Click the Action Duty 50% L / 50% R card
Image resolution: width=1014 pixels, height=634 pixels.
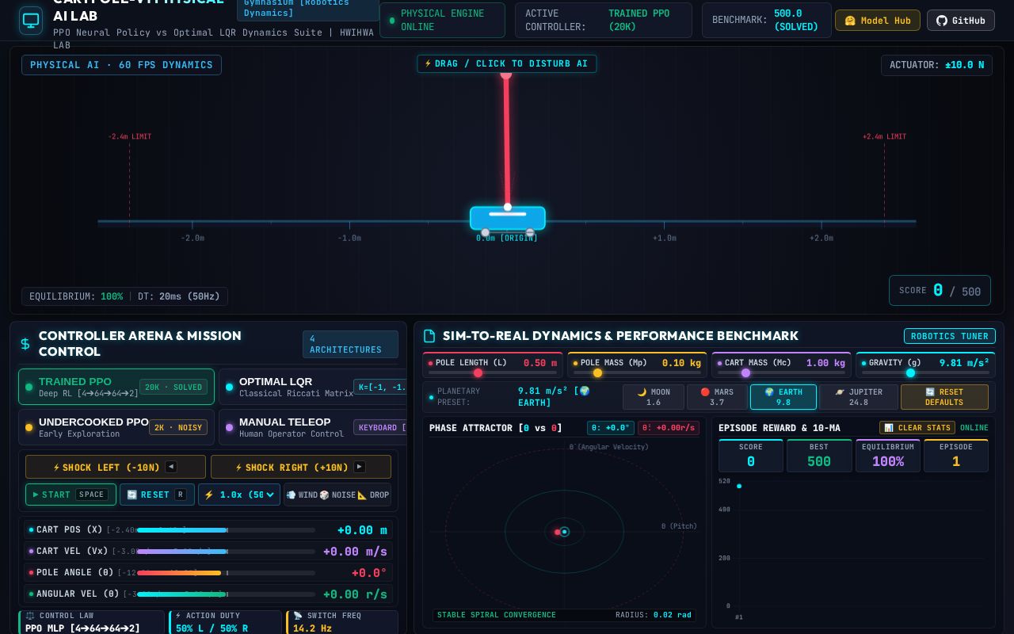tap(225, 622)
